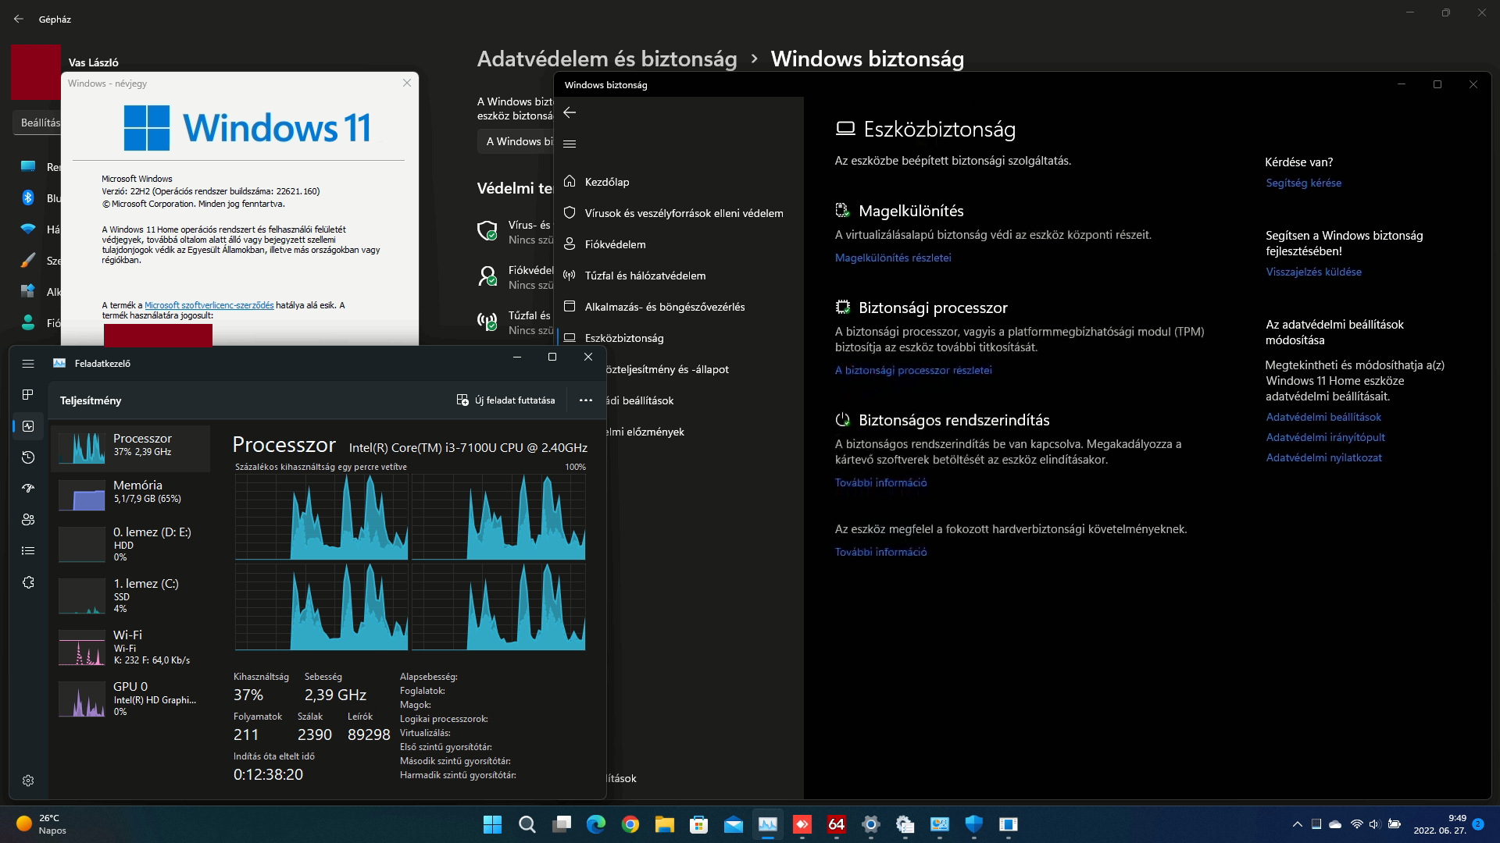Click További információ under hardverbiztonsági követelmények
The image size is (1500, 843).
[x=880, y=552]
